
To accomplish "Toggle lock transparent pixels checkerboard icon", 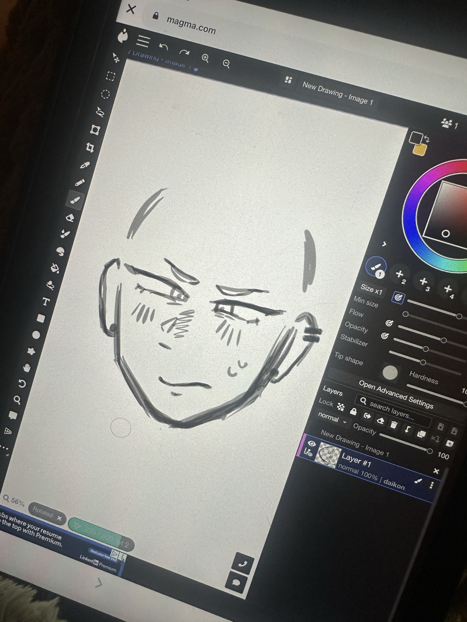I will point(341,407).
